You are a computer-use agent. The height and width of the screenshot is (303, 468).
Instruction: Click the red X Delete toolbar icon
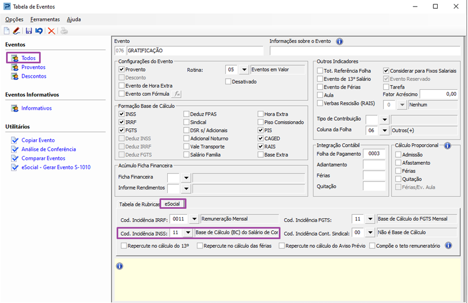(51, 31)
